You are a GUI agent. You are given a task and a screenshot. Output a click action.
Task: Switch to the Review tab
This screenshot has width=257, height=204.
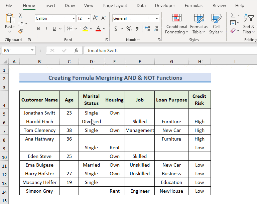click(219, 6)
